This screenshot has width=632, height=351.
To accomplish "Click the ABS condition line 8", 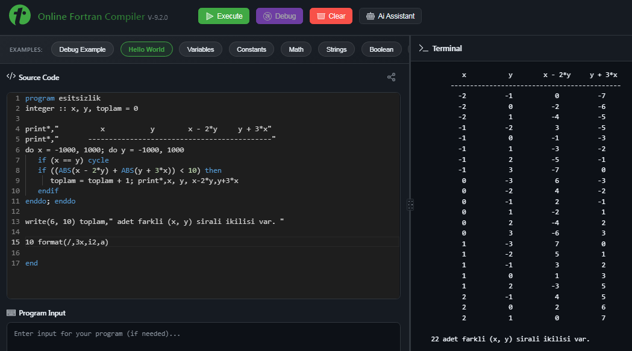I will coord(130,170).
